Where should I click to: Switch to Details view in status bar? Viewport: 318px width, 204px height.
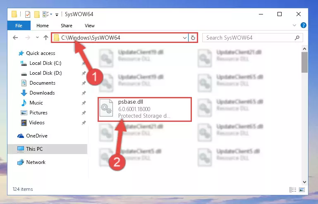pyautogui.click(x=293, y=190)
